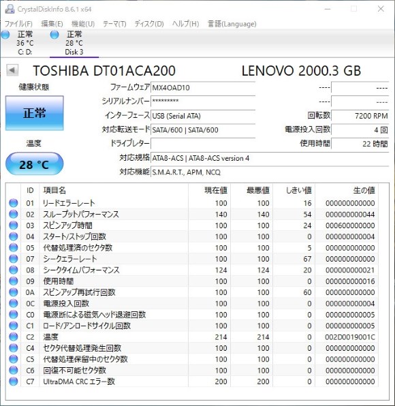
Task: Click status orb for ID 0C 電源投入回数
Action: 14,303
